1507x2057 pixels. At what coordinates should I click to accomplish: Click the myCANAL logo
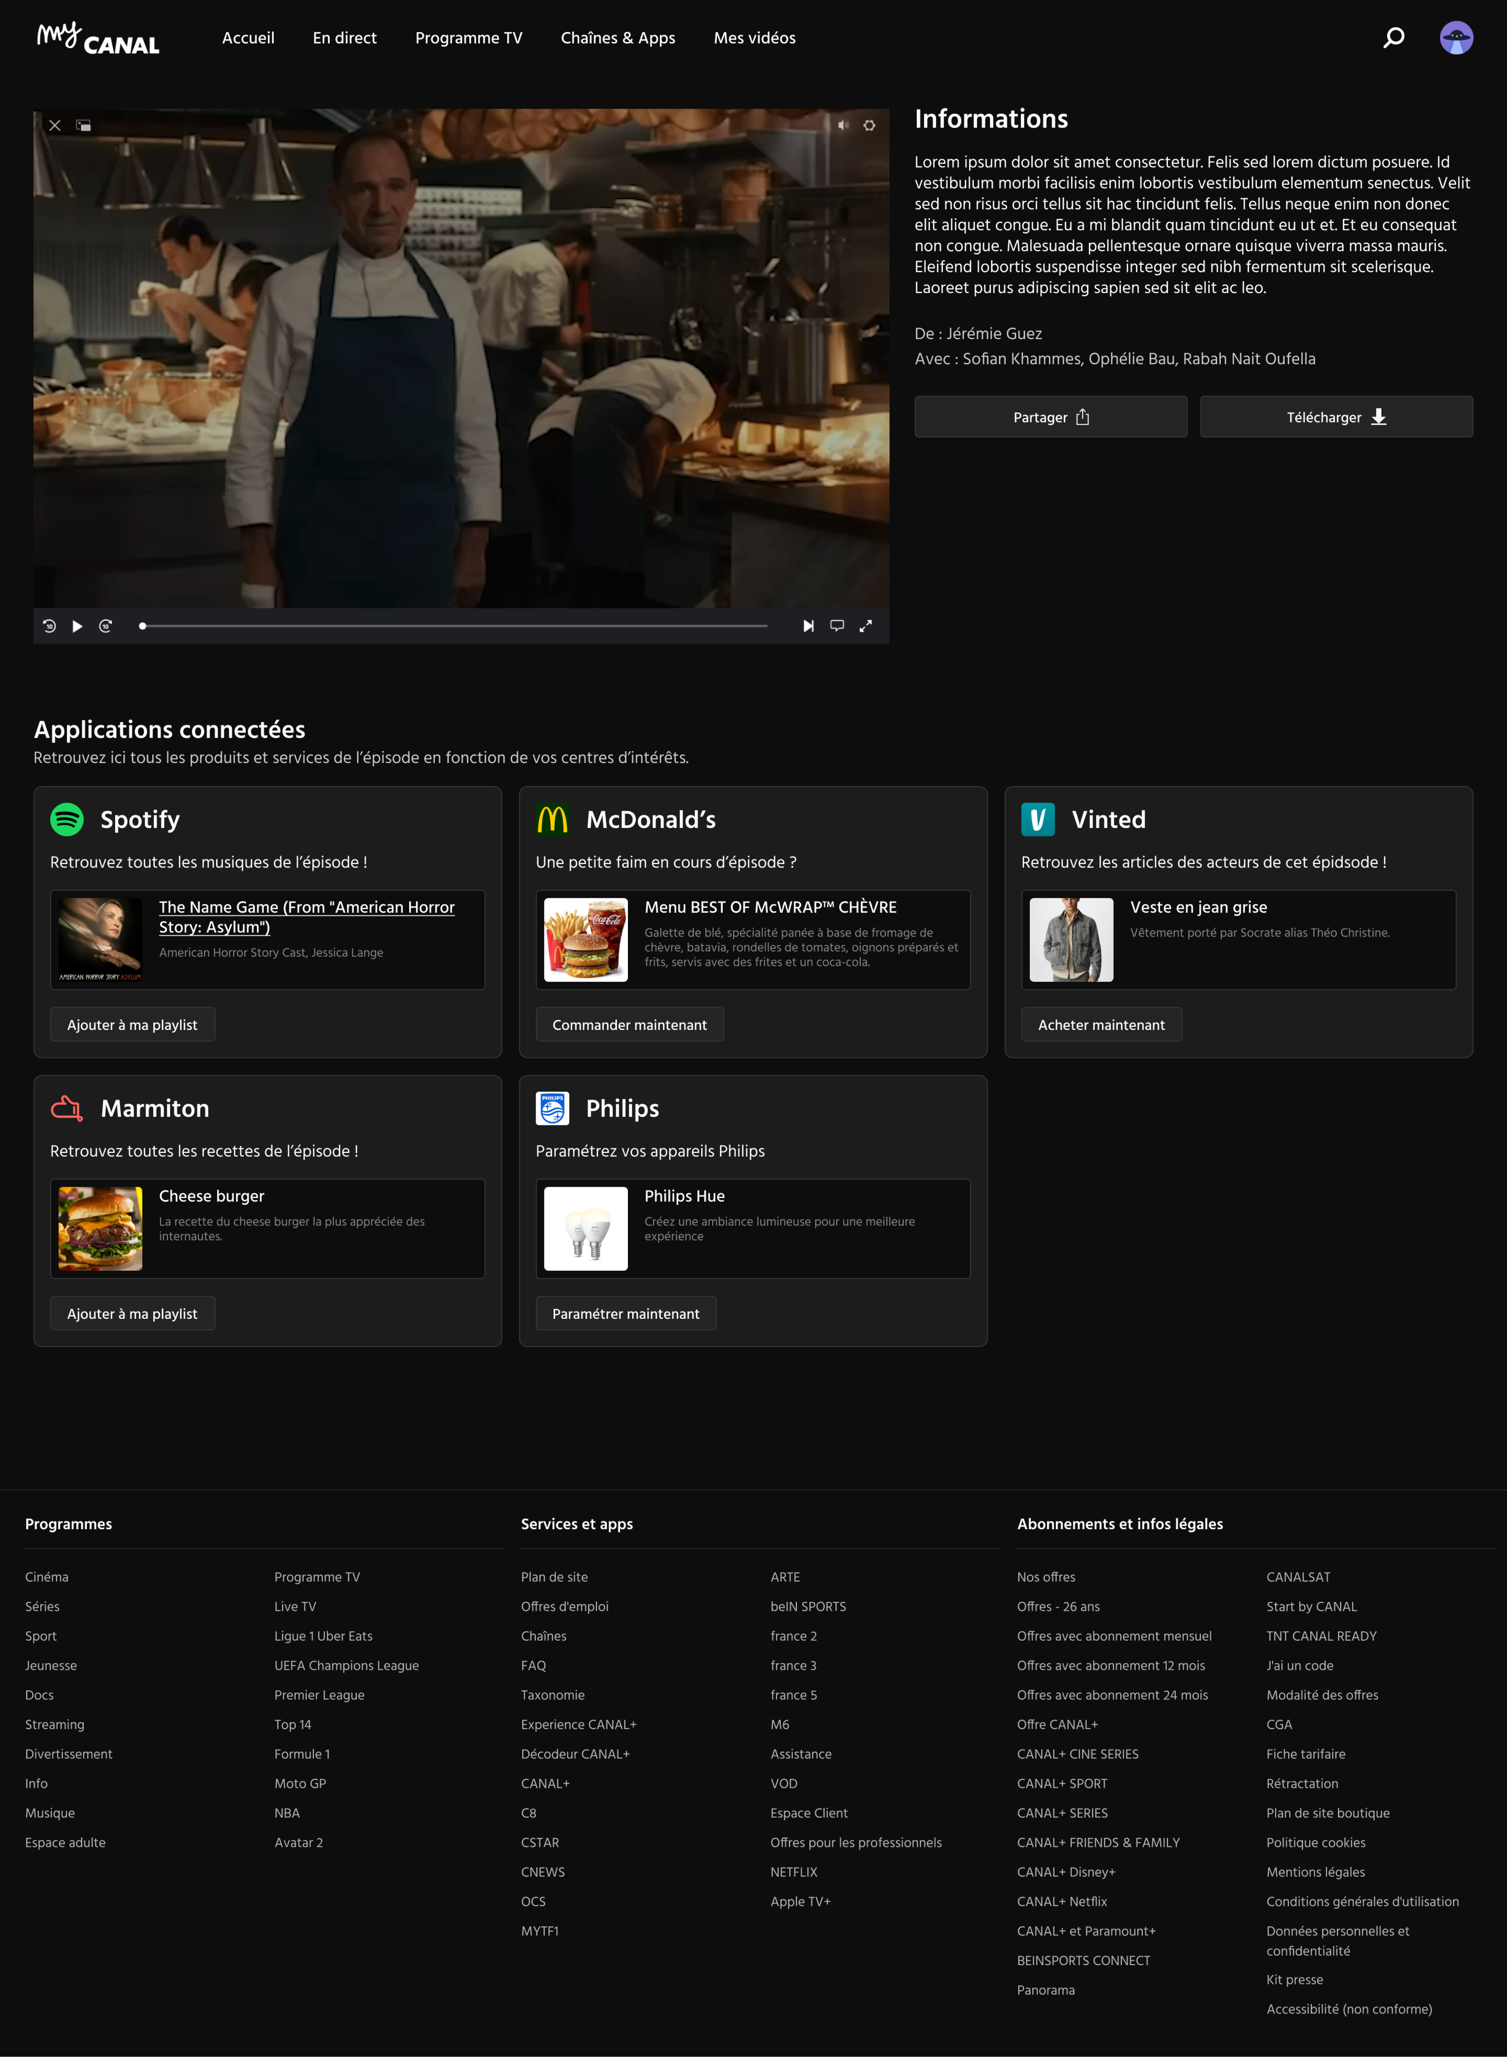pyautogui.click(x=98, y=38)
